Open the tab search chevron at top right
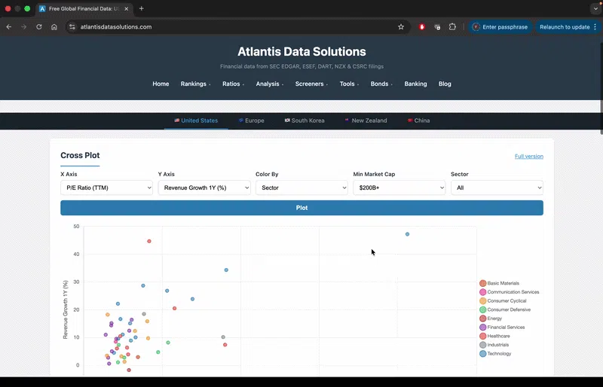Viewport: 603px width, 387px height. [595, 8]
